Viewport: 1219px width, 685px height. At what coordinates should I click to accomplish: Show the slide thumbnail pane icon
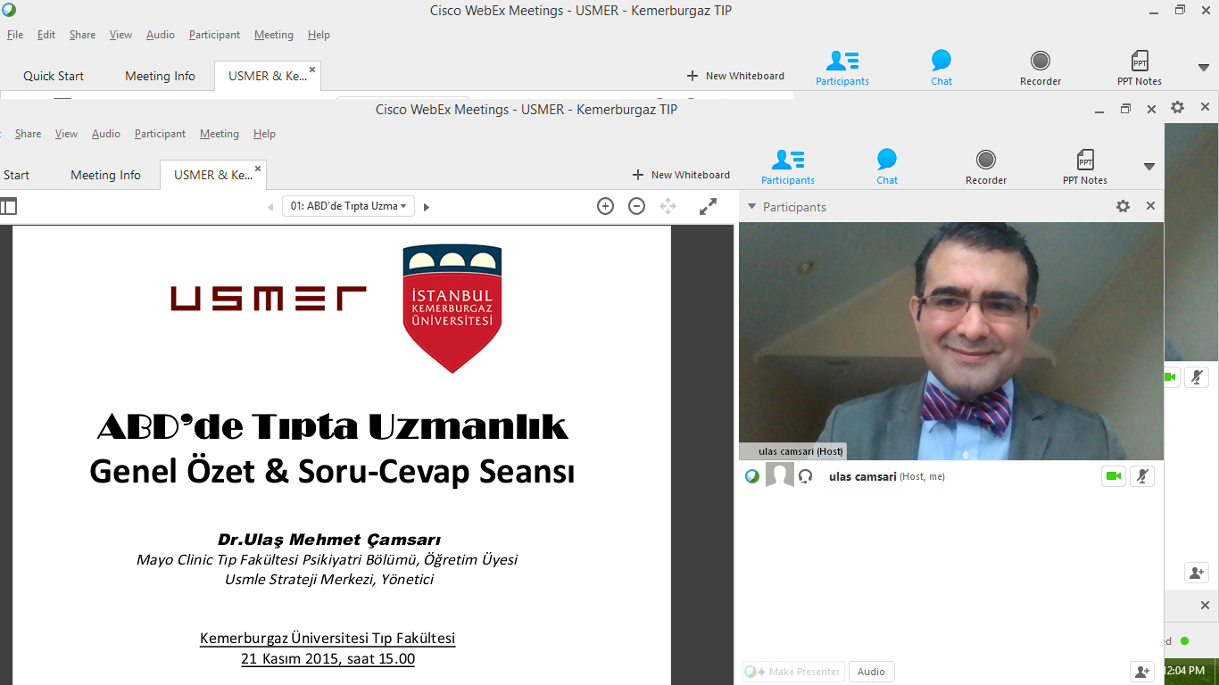click(x=8, y=206)
